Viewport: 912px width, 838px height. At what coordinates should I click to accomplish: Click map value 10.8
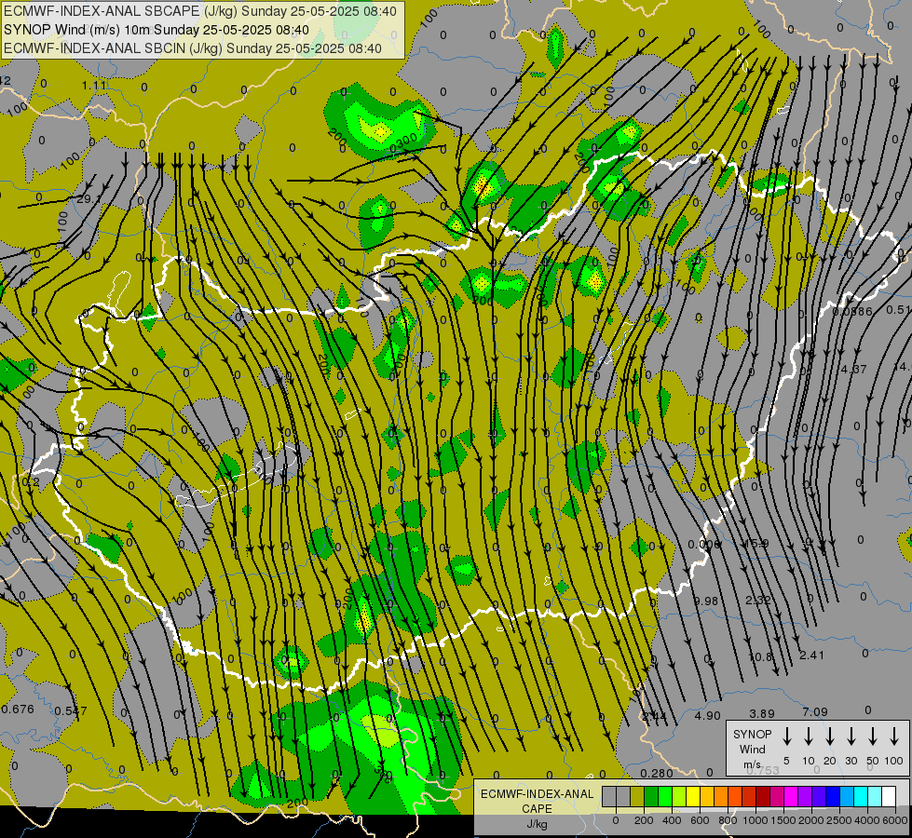[760, 657]
